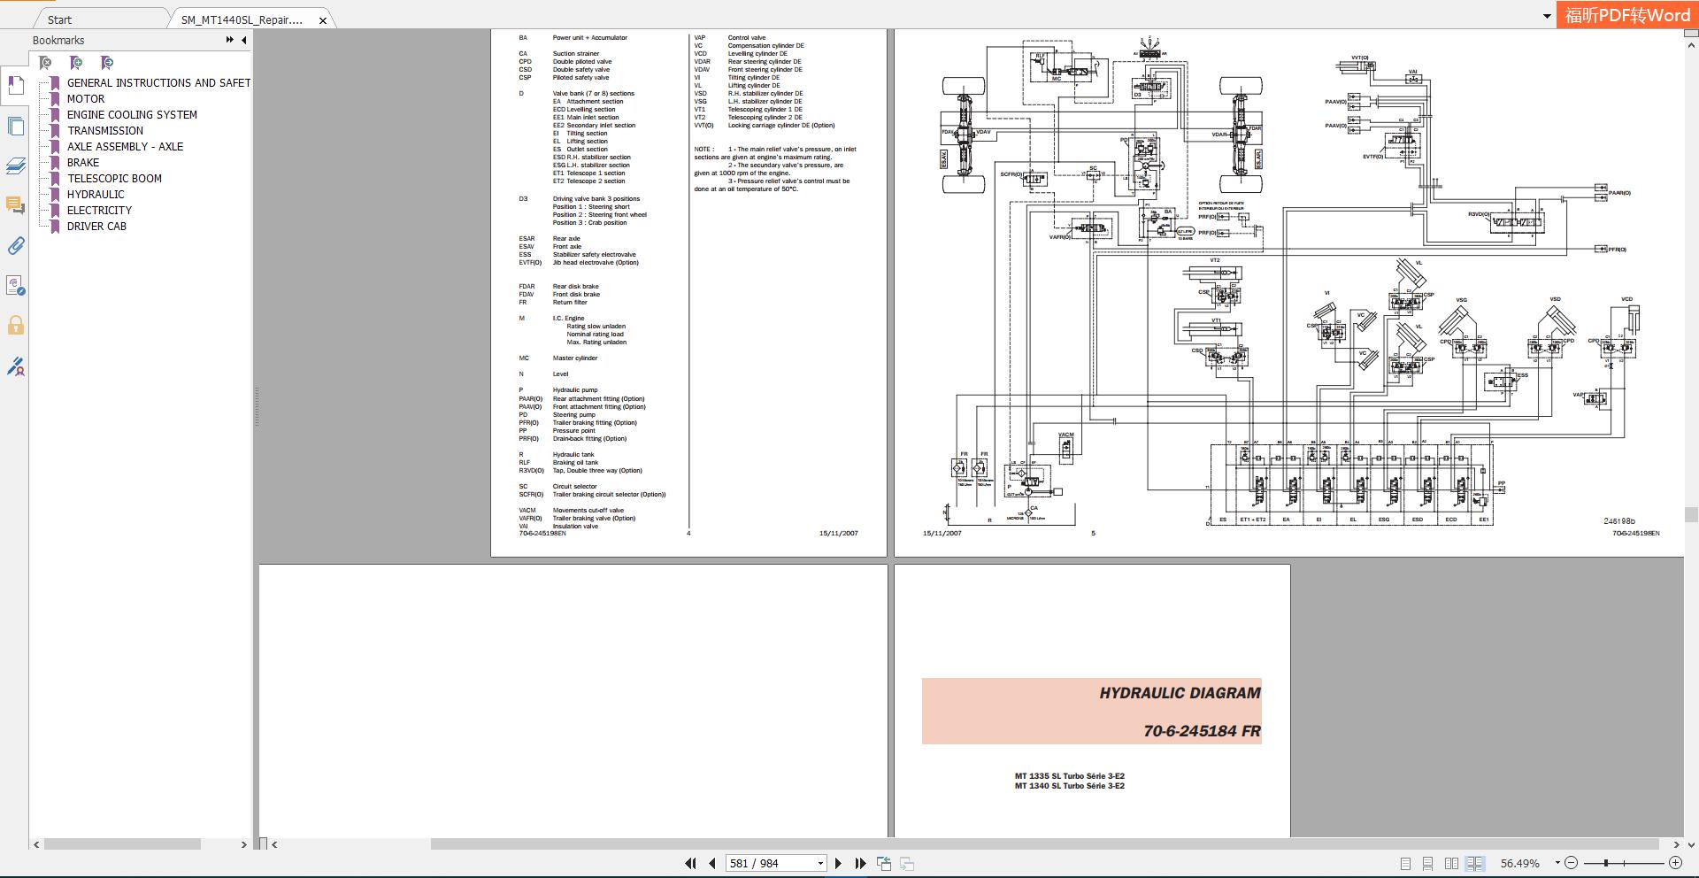Open the AXLE ASSEMBLY - AXLE bookmark
This screenshot has height=878, width=1699.
(125, 147)
